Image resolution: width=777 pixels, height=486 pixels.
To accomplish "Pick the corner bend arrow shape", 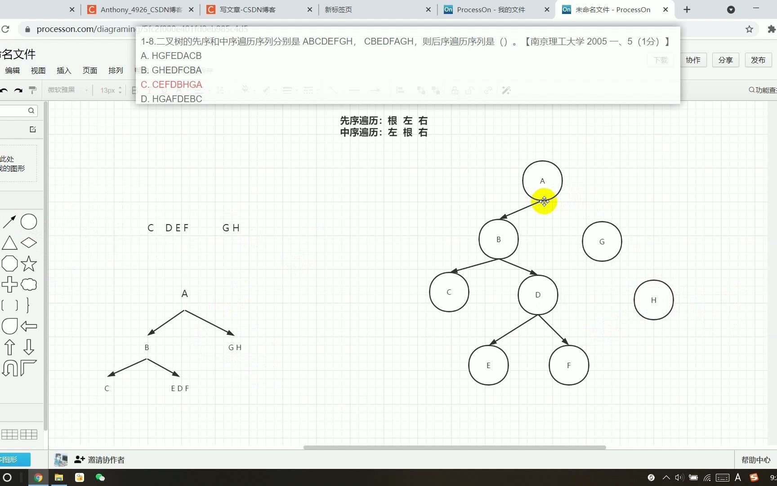I will click(29, 368).
